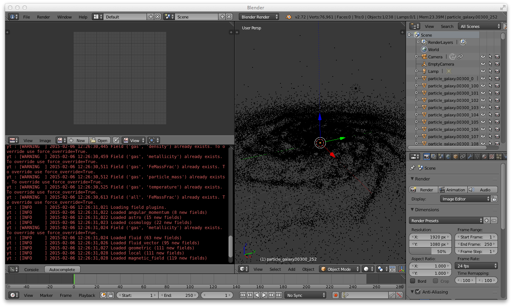Click the Audio mixdown button

point(483,190)
